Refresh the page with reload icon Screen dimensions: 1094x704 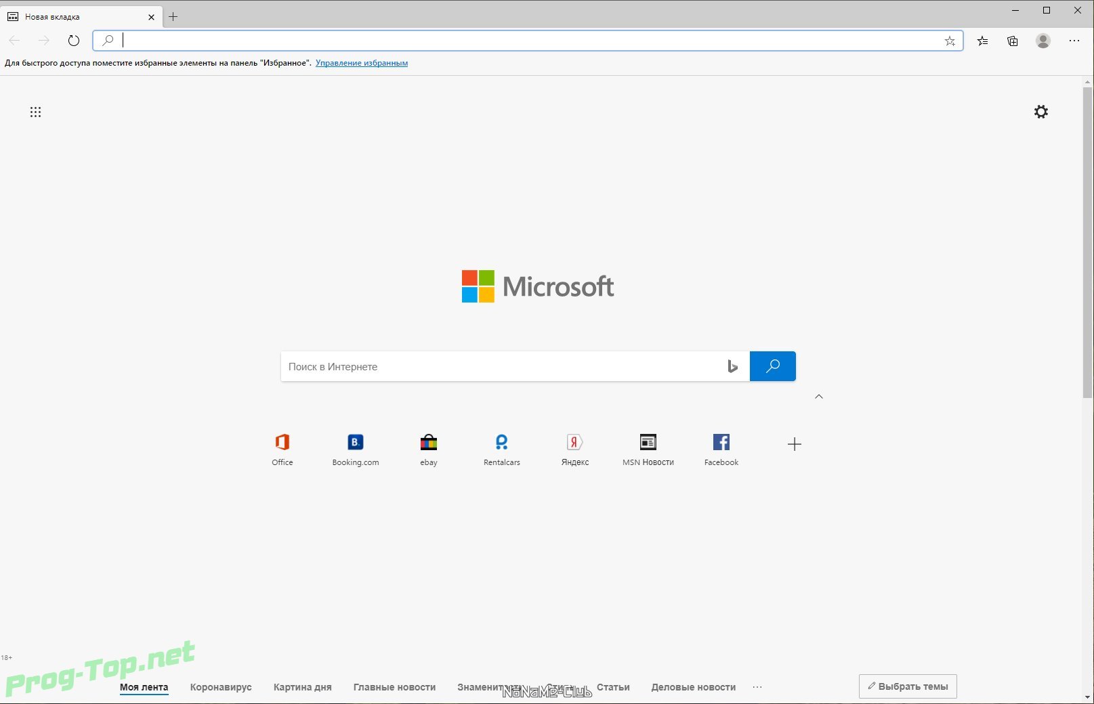tap(74, 41)
